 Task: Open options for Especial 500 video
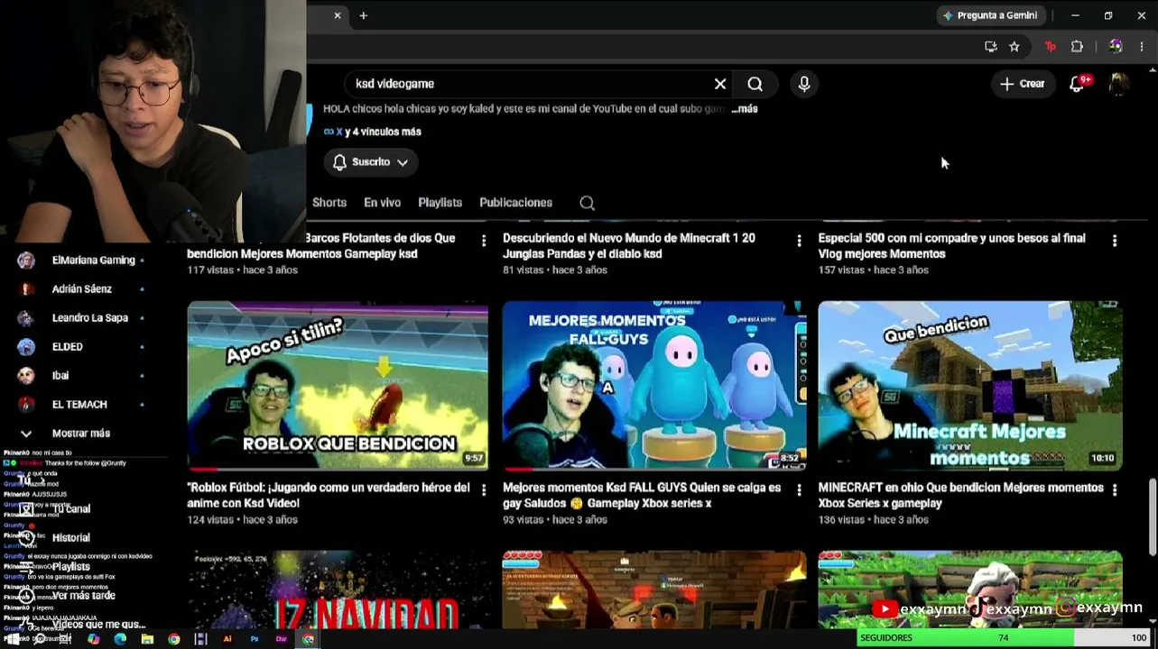(1115, 241)
